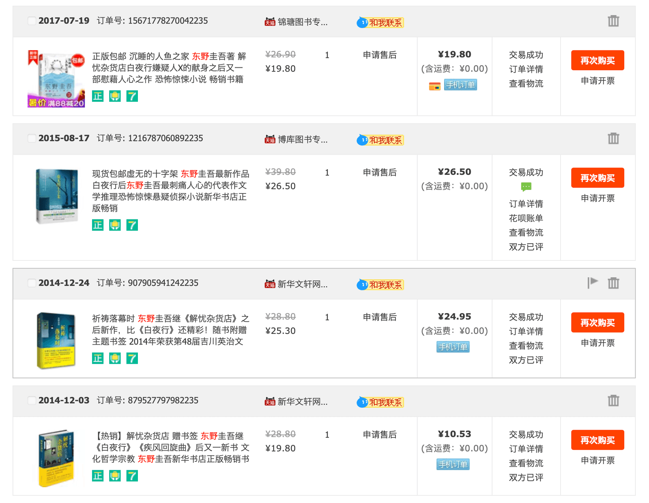
Task: Open store link 新华文轩网 in 2014-12-24 order
Action: [x=303, y=284]
